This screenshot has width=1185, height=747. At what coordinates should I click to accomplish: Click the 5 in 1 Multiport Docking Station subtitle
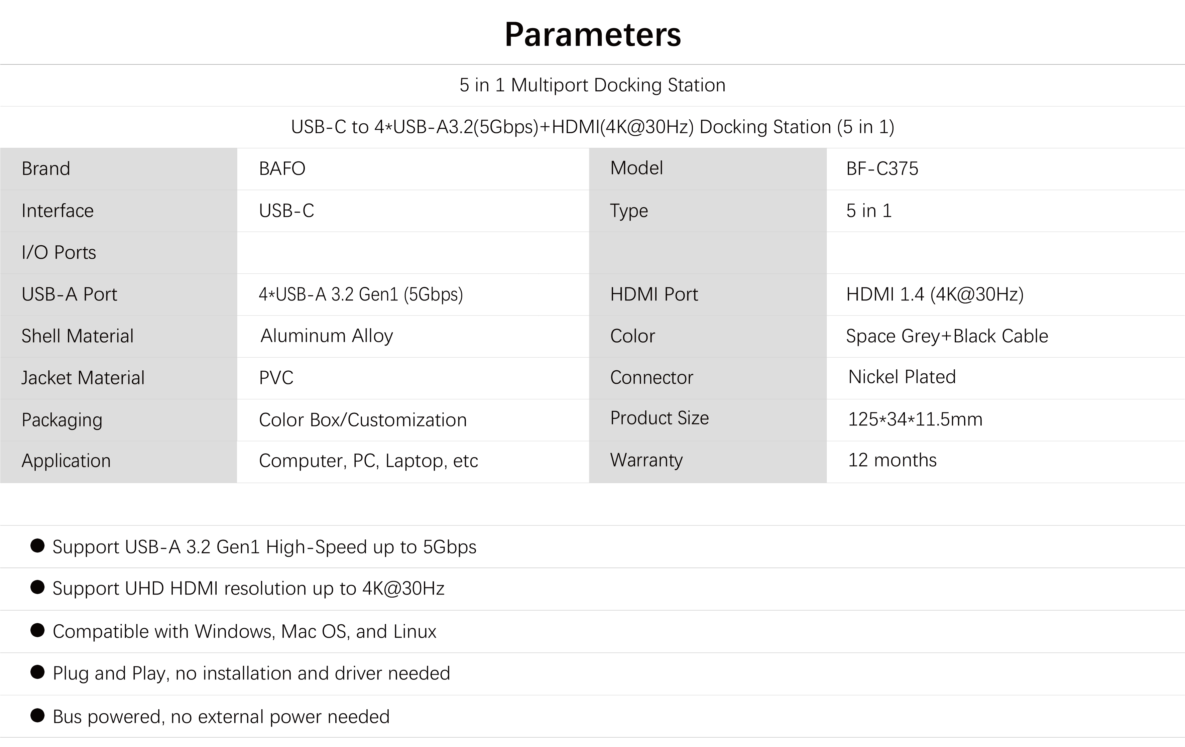592,85
